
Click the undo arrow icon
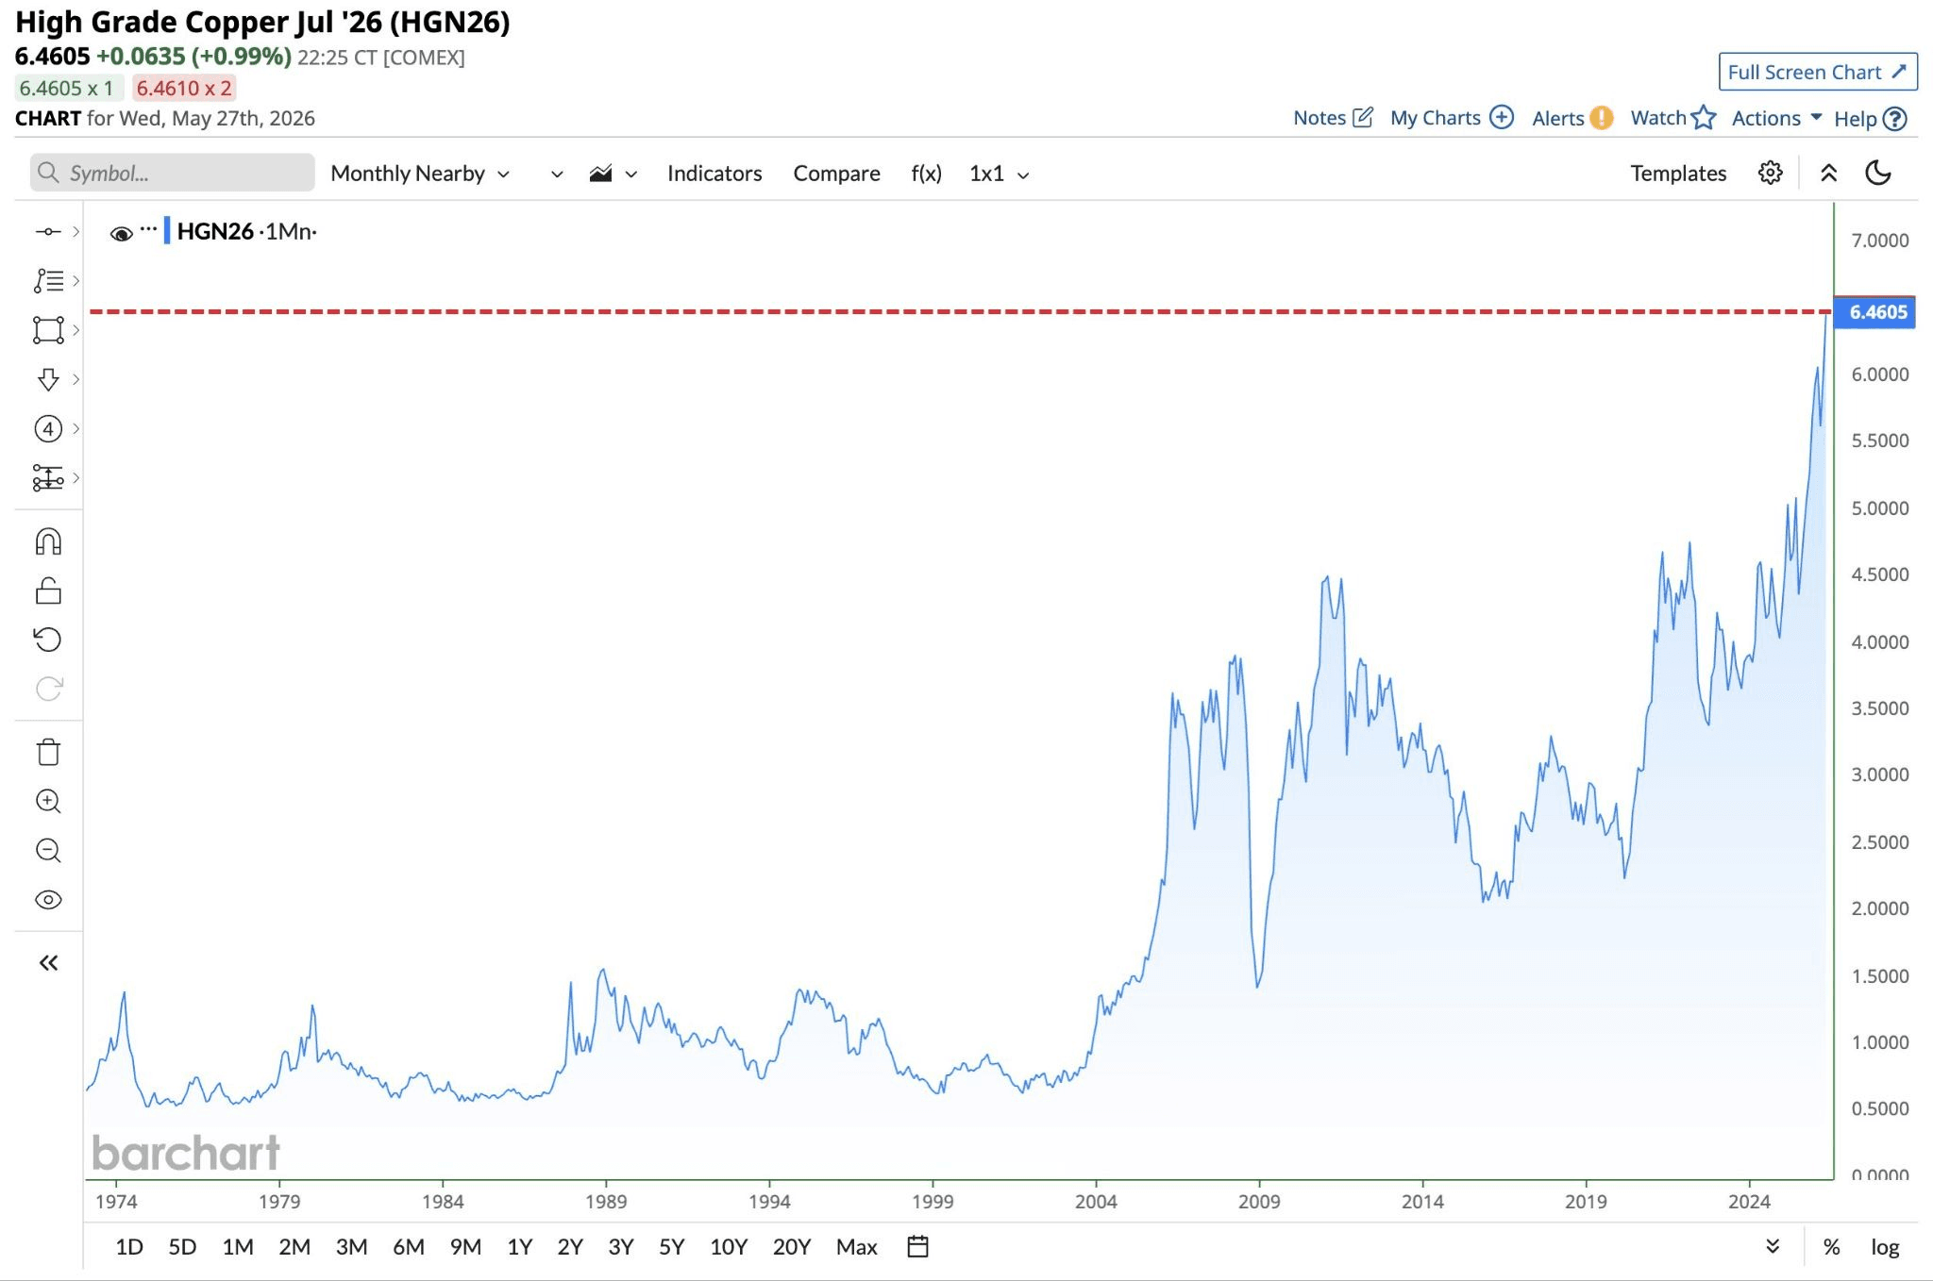pos(48,640)
